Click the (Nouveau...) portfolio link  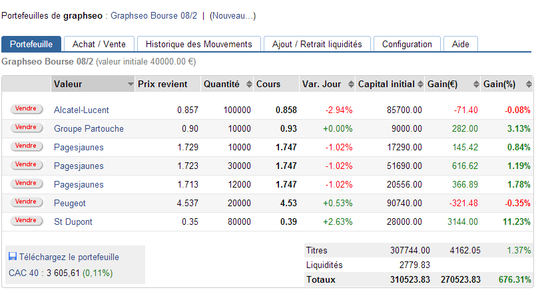click(x=232, y=15)
